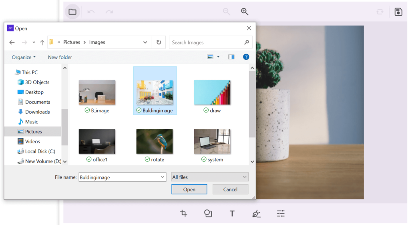Select Music in navigation tree
The height and width of the screenshot is (225, 410).
tap(28, 122)
